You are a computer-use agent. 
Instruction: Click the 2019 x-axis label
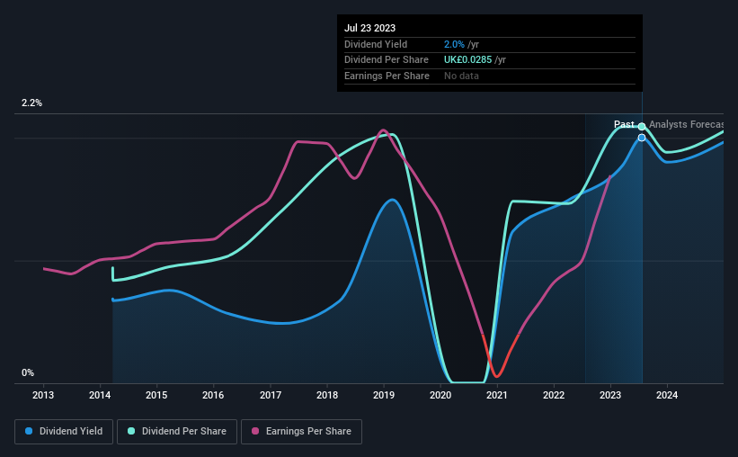(x=384, y=395)
